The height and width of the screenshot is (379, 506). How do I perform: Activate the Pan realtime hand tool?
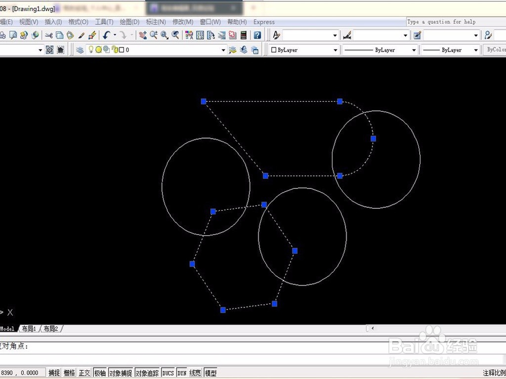pyautogui.click(x=143, y=35)
